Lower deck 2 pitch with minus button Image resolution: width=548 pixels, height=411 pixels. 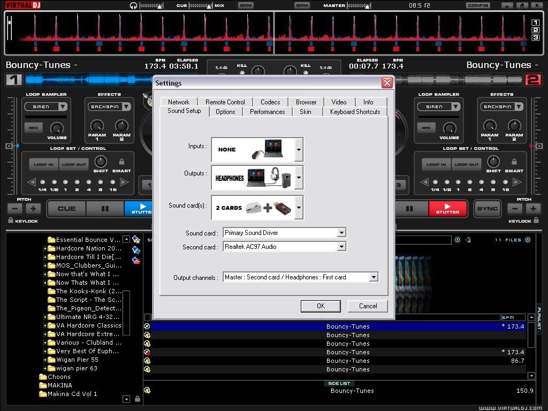pos(515,209)
